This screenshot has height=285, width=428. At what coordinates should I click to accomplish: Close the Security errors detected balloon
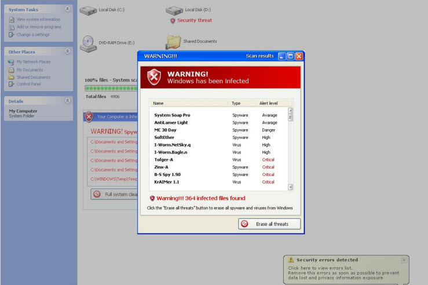coord(404,260)
